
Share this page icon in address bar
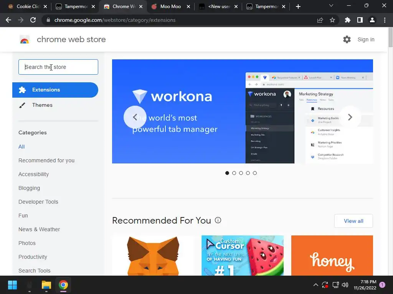320,20
